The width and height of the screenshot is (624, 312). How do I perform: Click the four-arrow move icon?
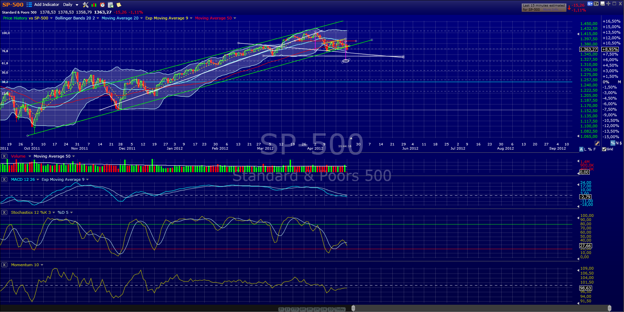[x=608, y=3]
